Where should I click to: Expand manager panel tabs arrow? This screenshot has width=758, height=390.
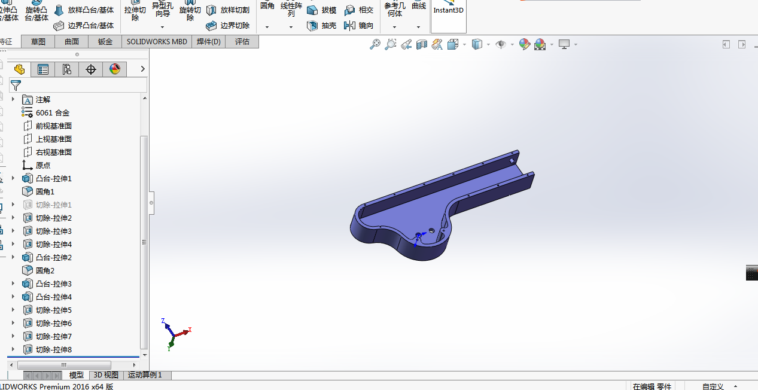click(x=142, y=69)
